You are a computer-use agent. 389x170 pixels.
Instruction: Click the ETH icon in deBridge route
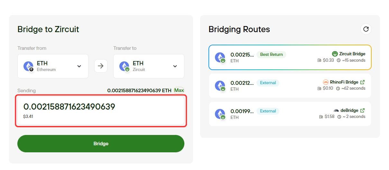pyautogui.click(x=220, y=114)
